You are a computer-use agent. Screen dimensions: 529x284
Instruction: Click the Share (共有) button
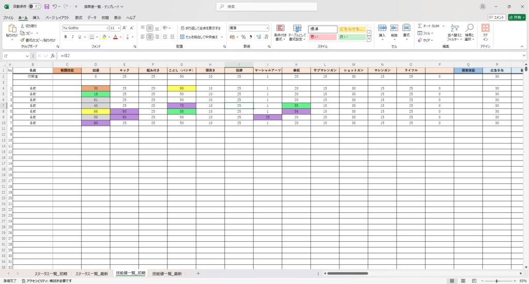pos(517,17)
